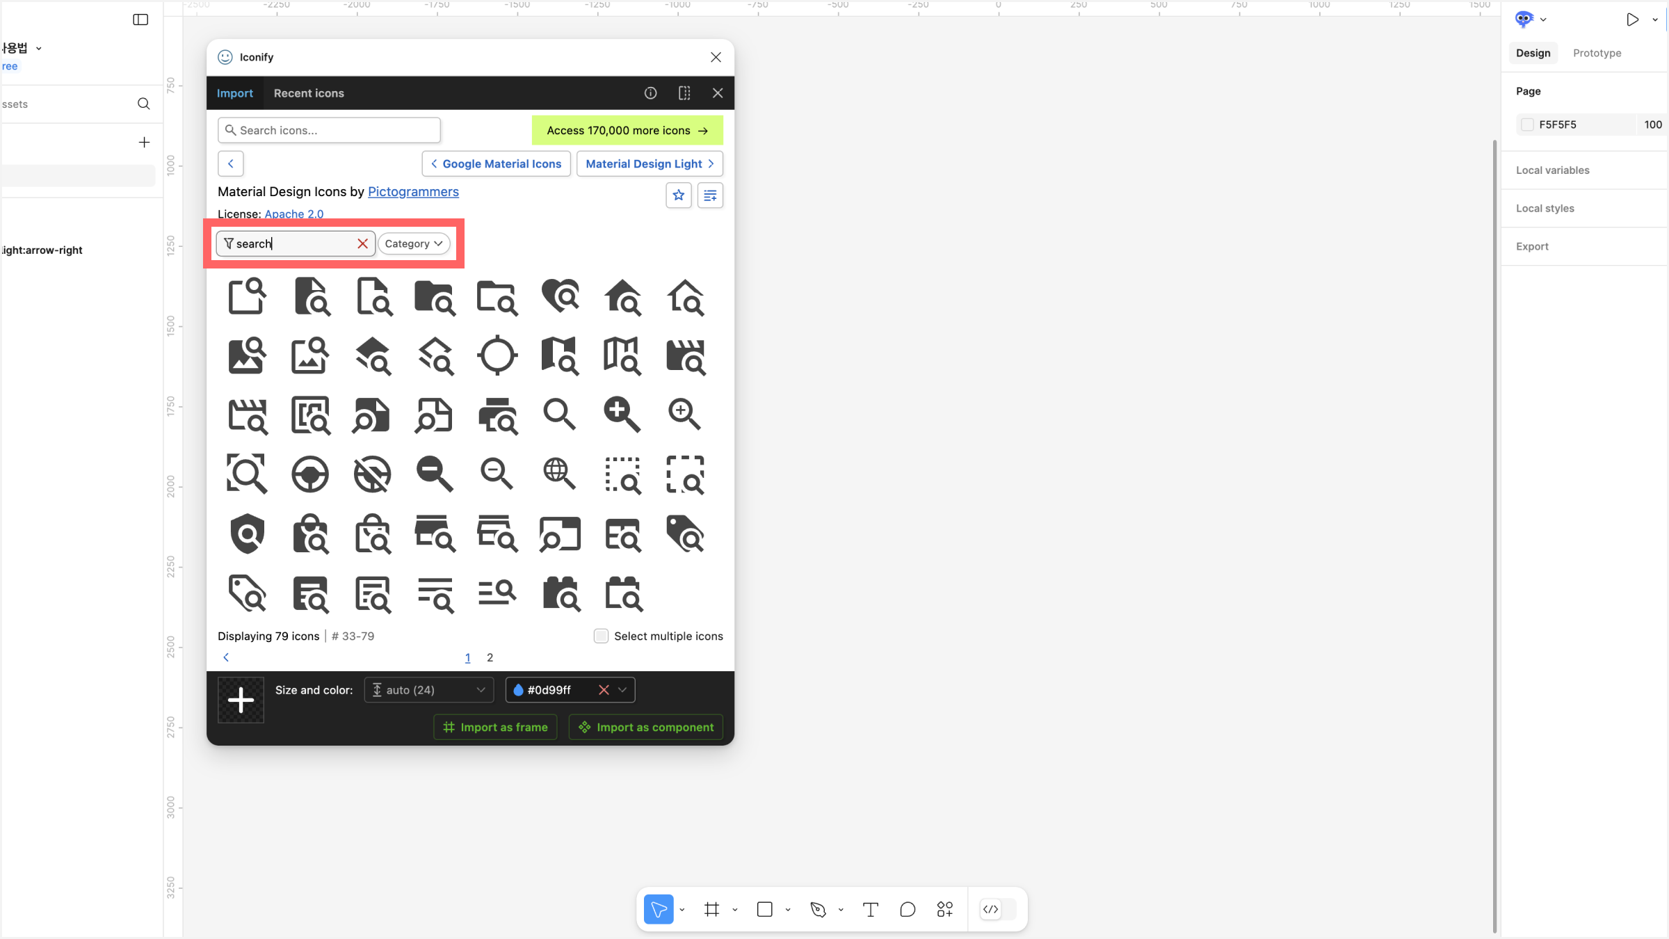Image resolution: width=1669 pixels, height=939 pixels.
Task: Clear the search filter text
Action: tap(362, 243)
